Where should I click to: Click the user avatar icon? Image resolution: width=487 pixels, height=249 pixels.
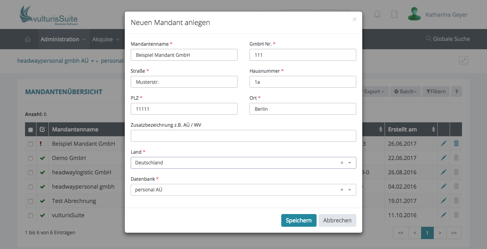coord(414,14)
